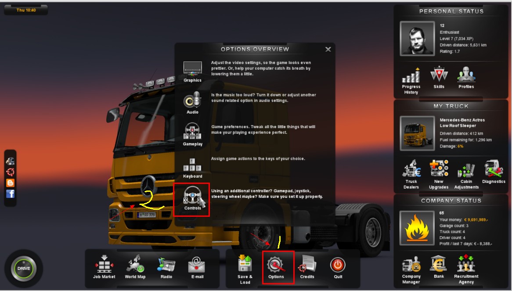This screenshot has width=512, height=291.
Task: Click the truck icon in the left sidebar
Action: coord(10,161)
